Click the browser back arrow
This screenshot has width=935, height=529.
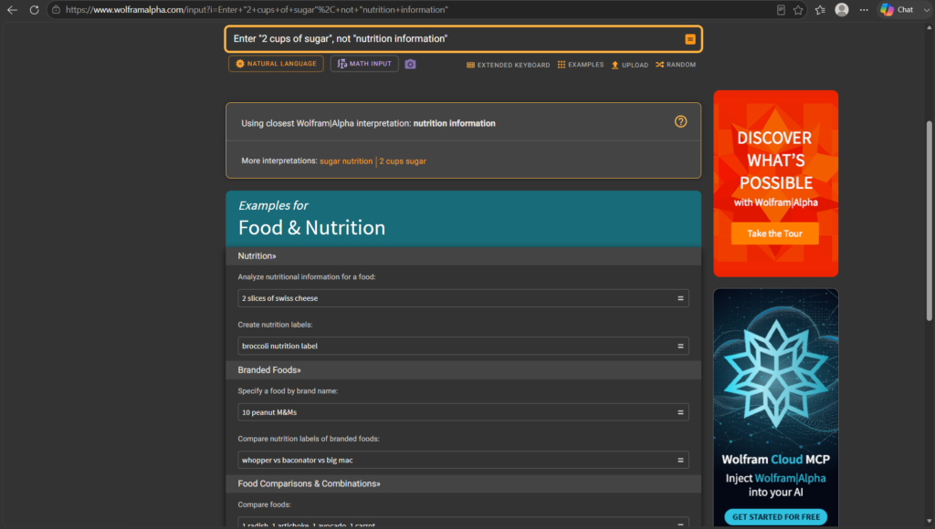[12, 9]
